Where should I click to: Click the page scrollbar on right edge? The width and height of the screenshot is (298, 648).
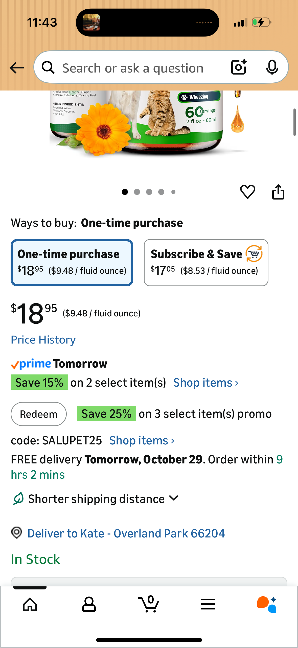tap(294, 122)
